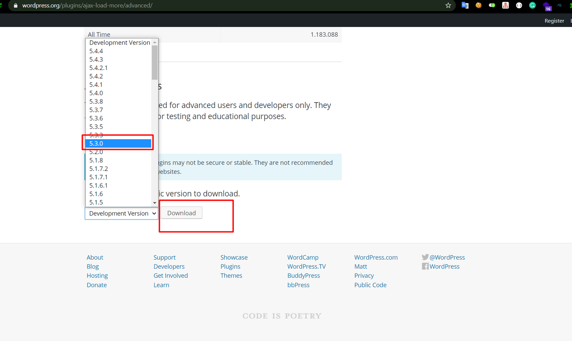Go to the Blog footer link
This screenshot has width=572, height=341.
click(93, 266)
